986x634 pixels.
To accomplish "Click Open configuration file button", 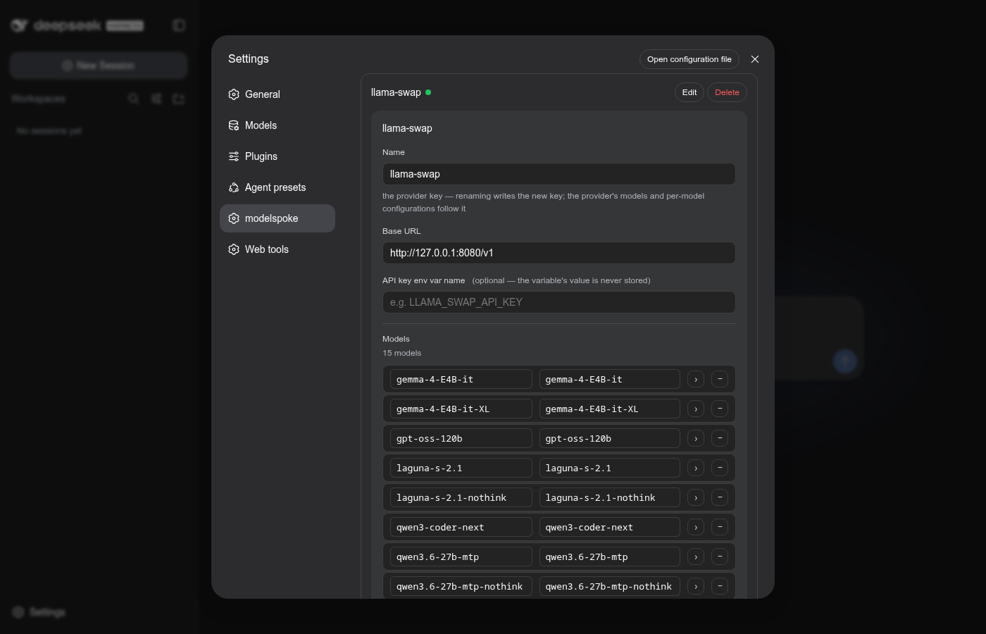I will (x=689, y=59).
